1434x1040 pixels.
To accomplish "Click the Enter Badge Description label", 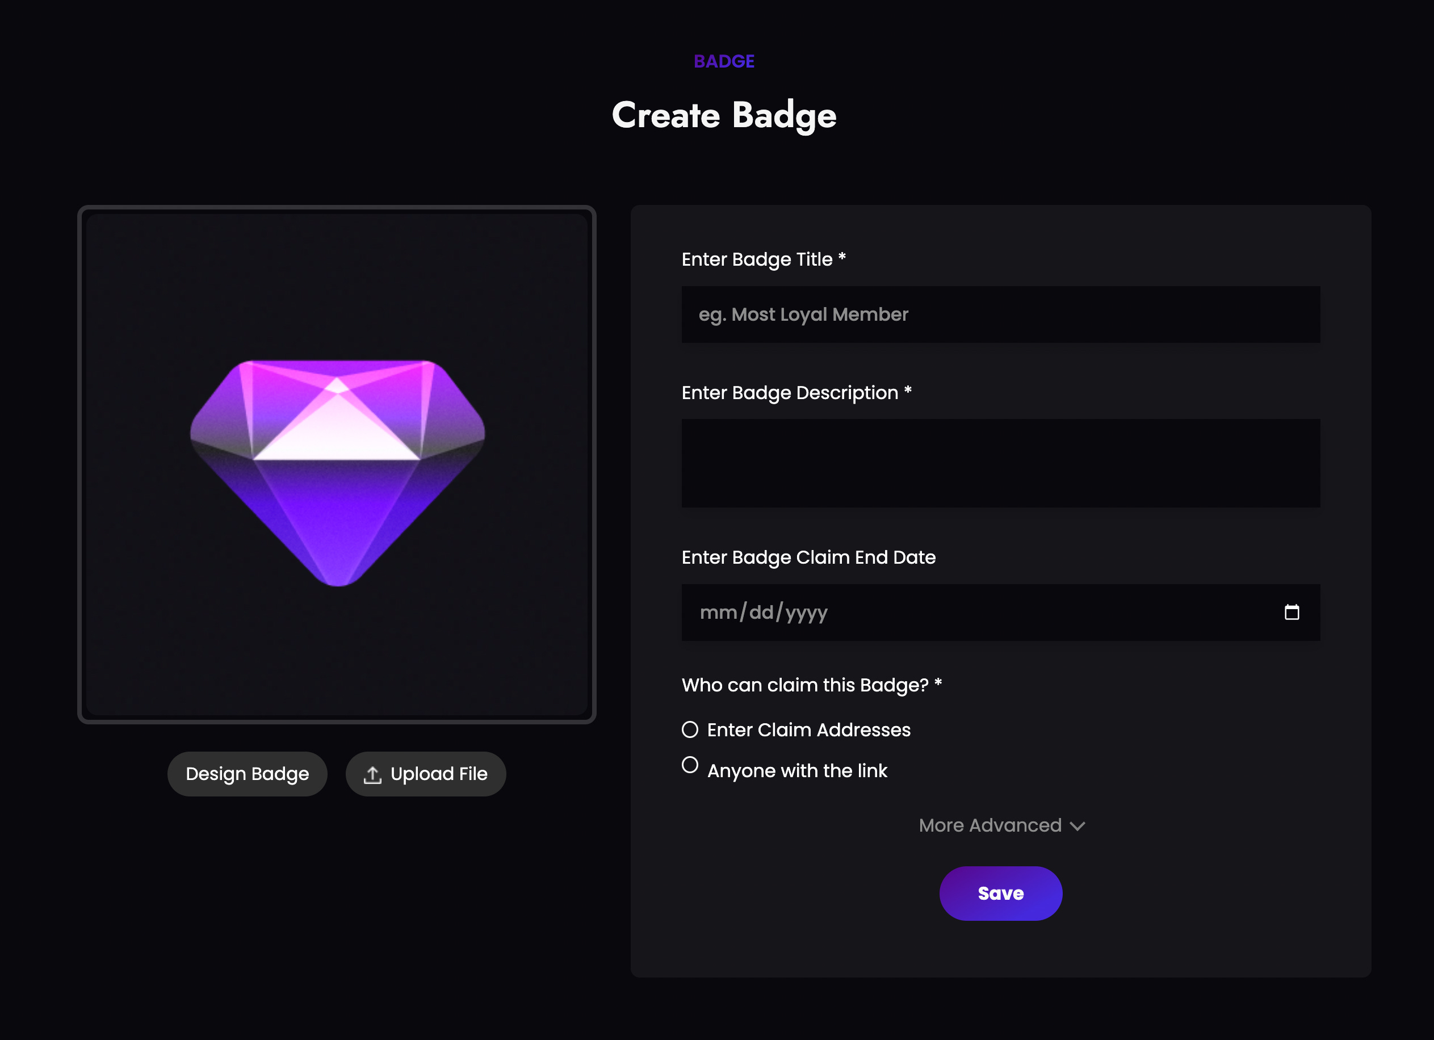I will click(x=796, y=393).
